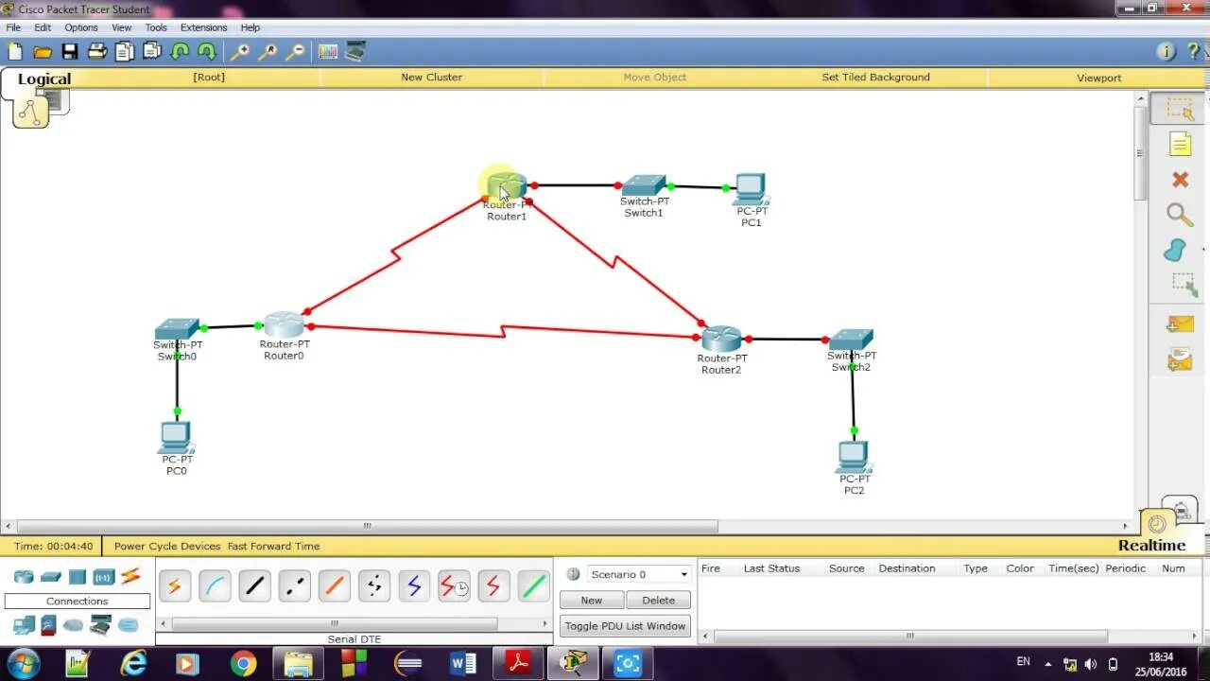Select Routers device category

[x=24, y=577]
